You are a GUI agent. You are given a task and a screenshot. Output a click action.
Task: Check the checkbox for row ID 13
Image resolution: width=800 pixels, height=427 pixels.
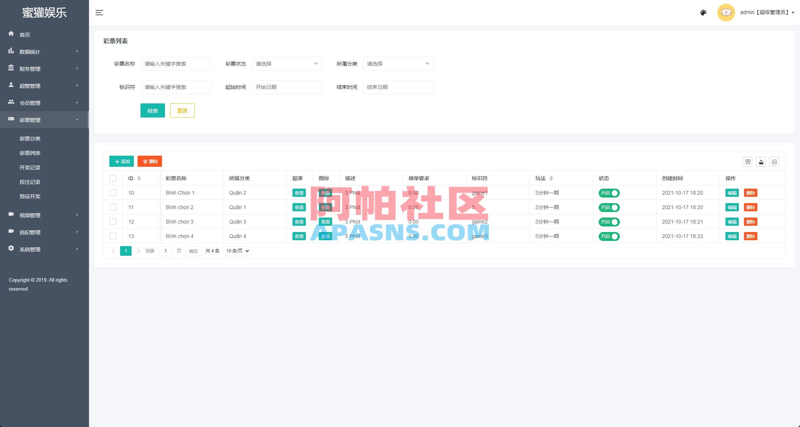113,236
